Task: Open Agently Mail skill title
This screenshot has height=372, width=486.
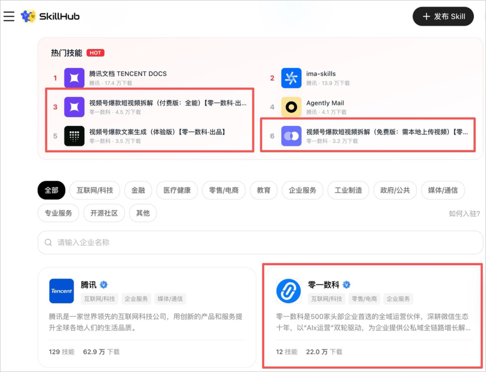Action: tap(325, 103)
